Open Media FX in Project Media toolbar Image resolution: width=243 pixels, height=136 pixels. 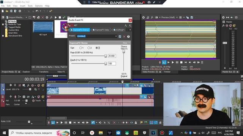51,17
